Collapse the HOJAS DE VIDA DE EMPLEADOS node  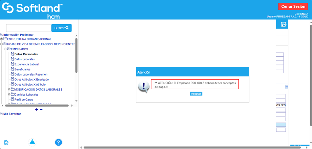[2, 44]
